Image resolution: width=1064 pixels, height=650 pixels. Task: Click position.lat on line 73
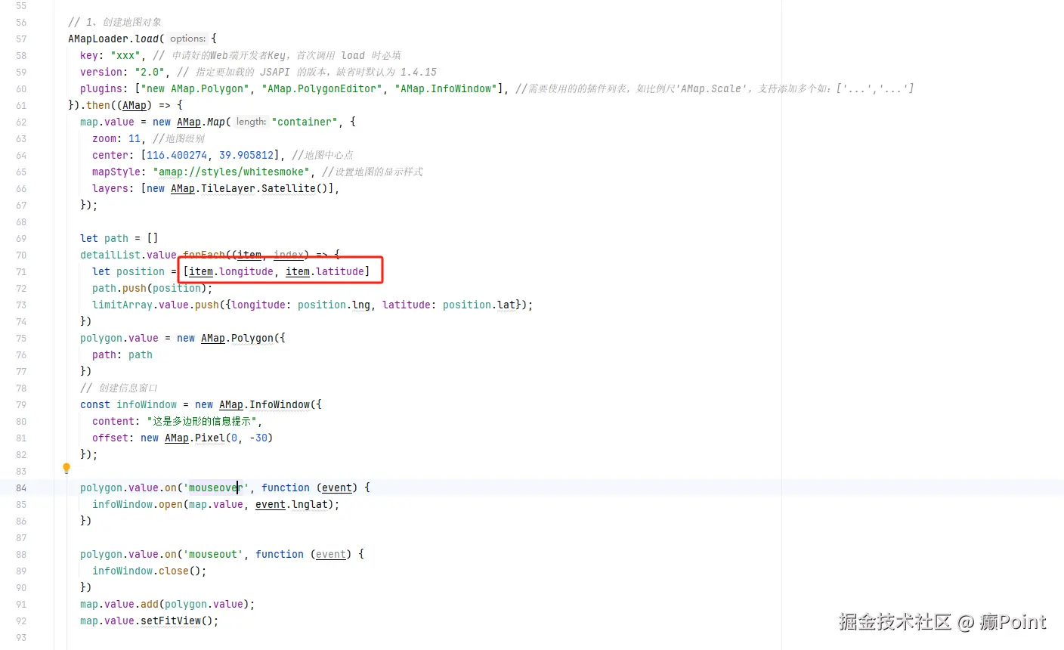pyautogui.click(x=479, y=305)
